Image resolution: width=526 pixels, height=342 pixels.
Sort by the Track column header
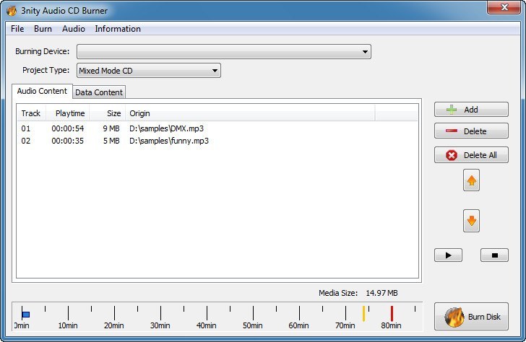coord(31,113)
